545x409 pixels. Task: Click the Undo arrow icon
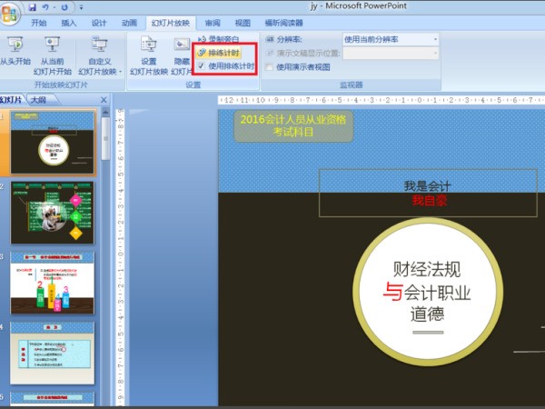pyautogui.click(x=45, y=6)
